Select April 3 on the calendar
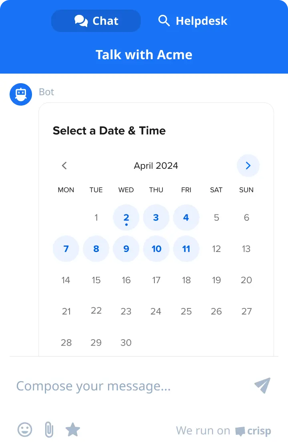Screen dimensions: 288x448 156,217
